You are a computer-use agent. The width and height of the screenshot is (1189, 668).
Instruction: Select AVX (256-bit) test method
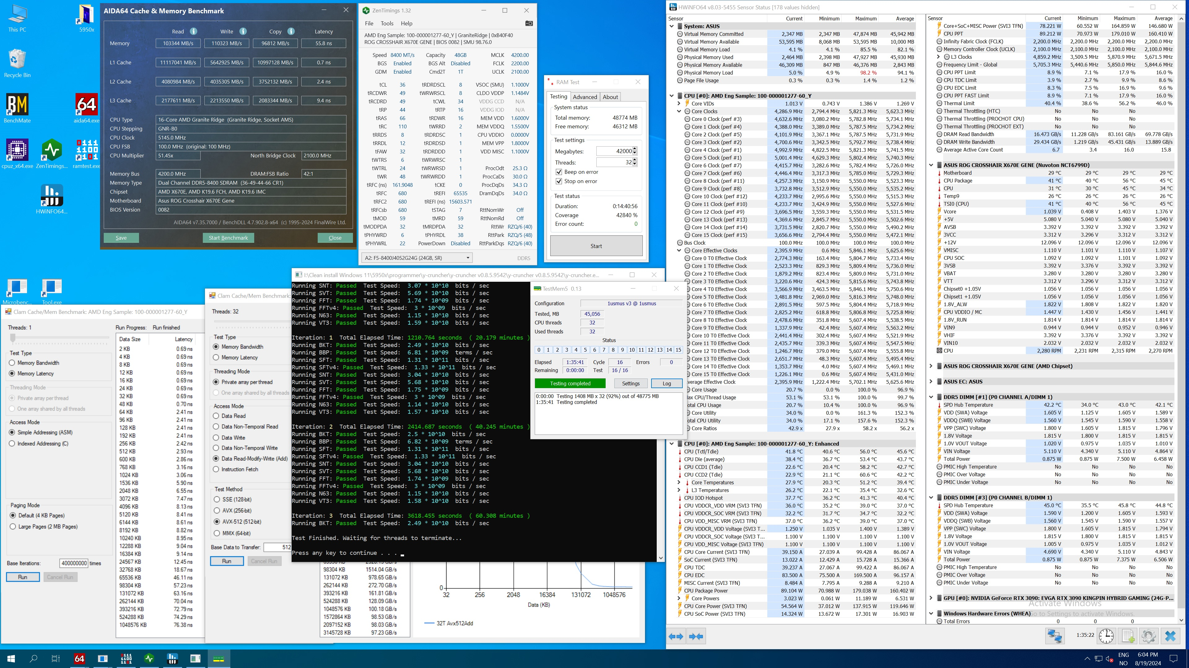tap(217, 510)
